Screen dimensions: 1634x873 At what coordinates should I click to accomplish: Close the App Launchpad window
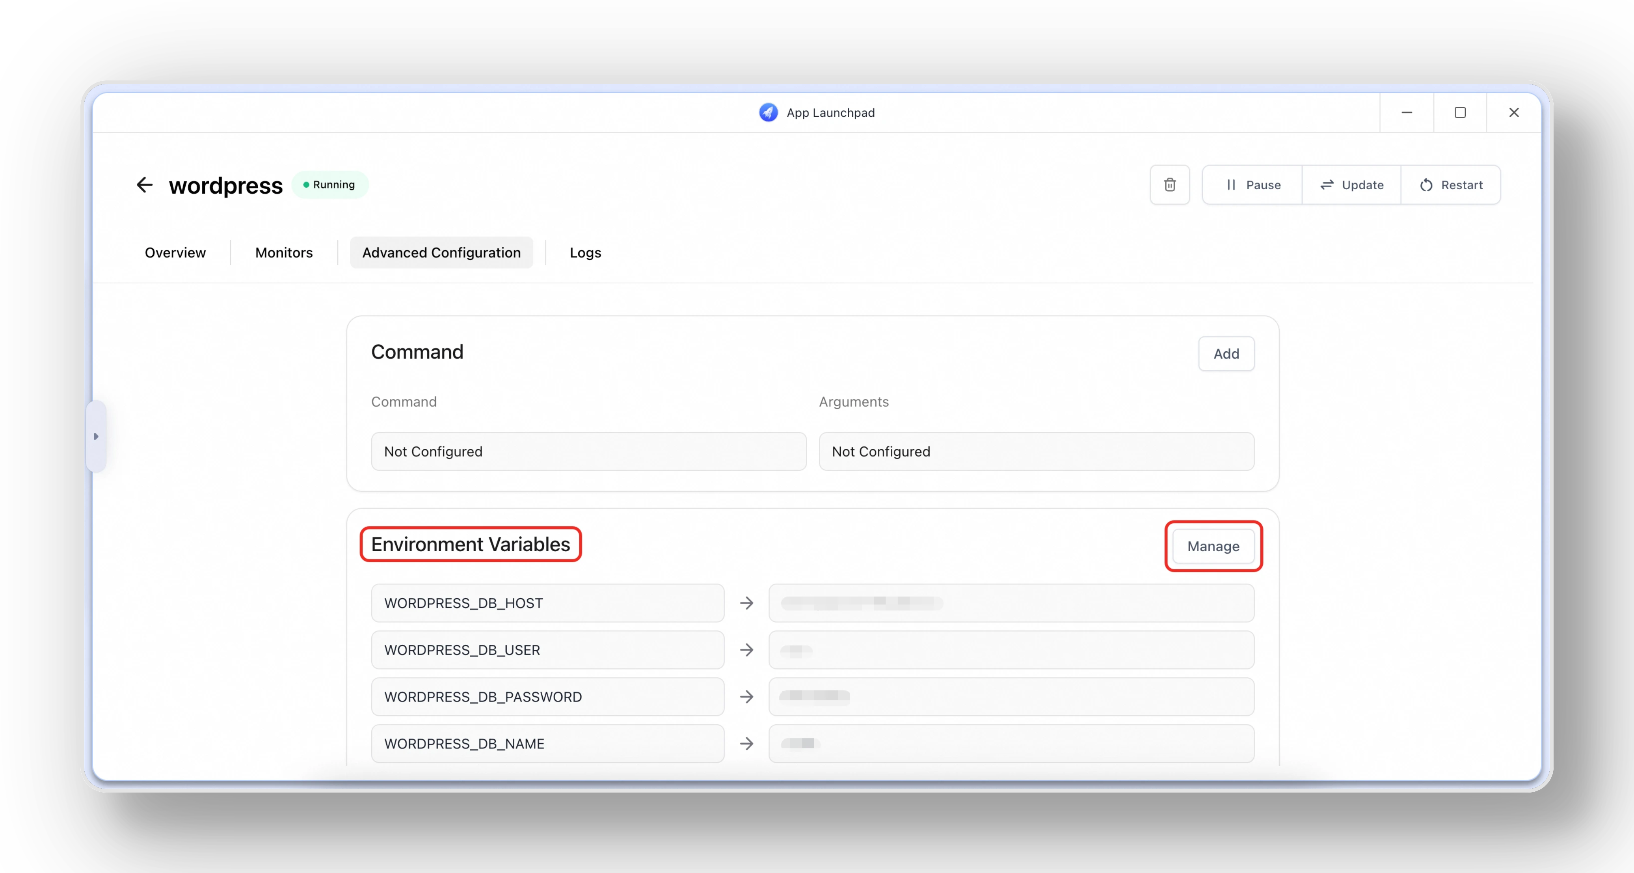[1513, 112]
